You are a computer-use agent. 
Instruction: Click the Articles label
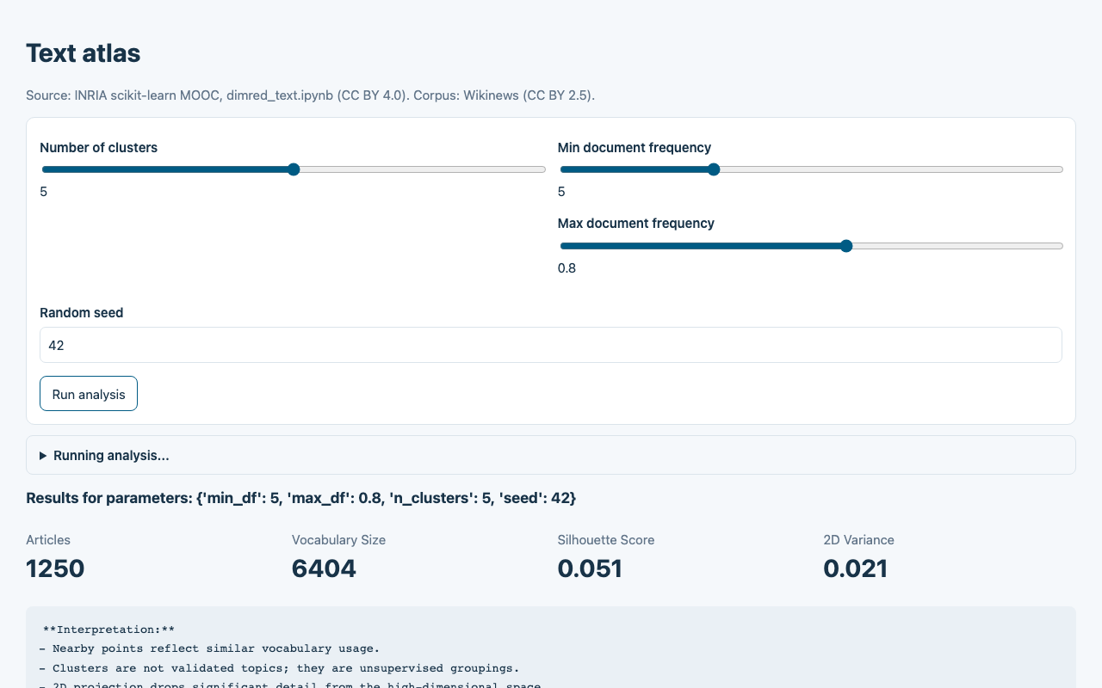point(48,540)
